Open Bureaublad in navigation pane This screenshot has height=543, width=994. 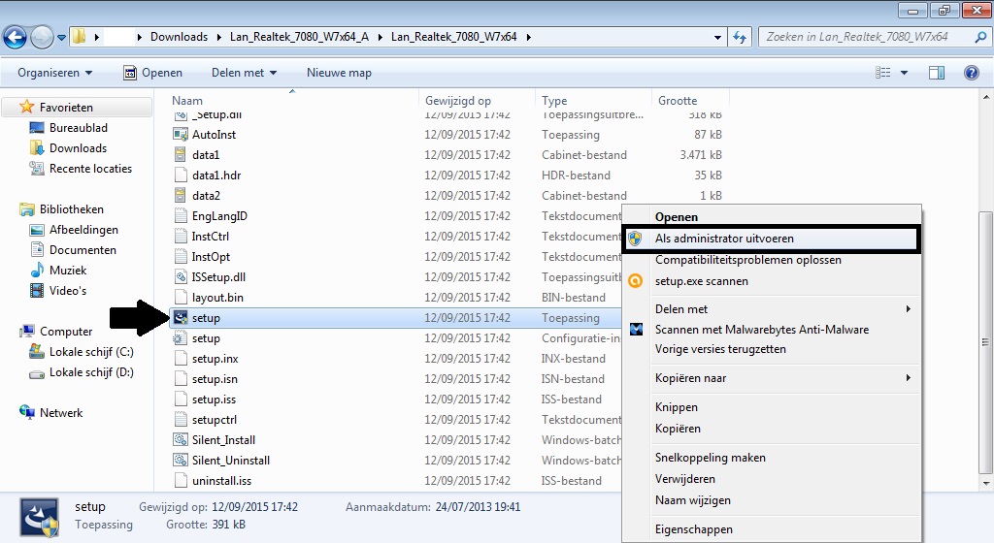click(78, 128)
